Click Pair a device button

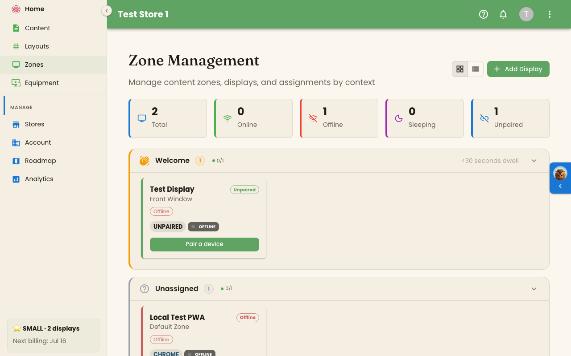(204, 244)
